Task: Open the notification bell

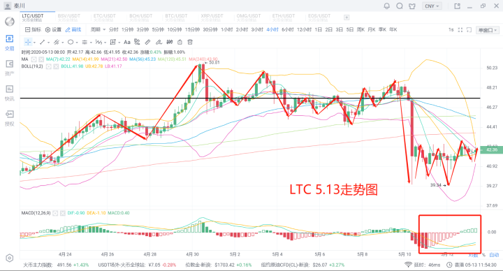Action: tap(387, 6)
